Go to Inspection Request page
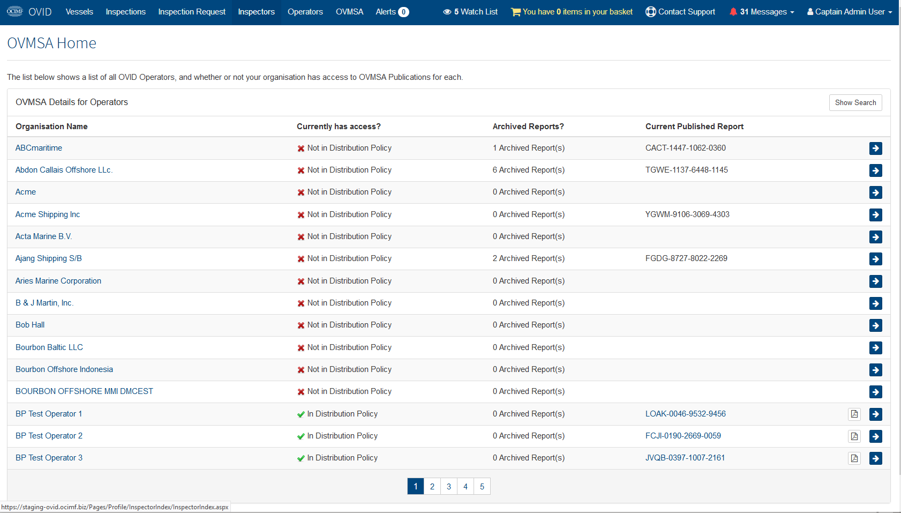The width and height of the screenshot is (901, 513). pyautogui.click(x=192, y=12)
